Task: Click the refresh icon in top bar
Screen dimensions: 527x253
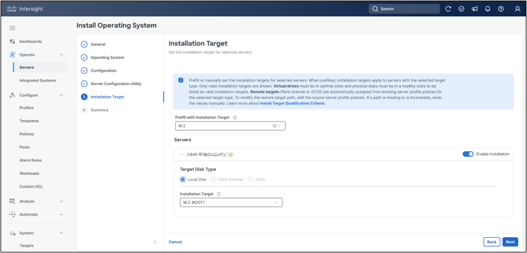Action: click(448, 9)
